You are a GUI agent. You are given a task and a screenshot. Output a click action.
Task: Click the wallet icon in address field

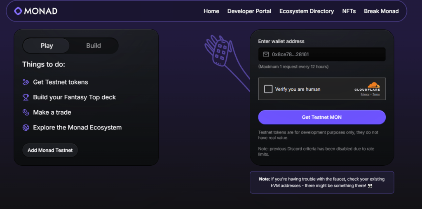[x=266, y=54]
